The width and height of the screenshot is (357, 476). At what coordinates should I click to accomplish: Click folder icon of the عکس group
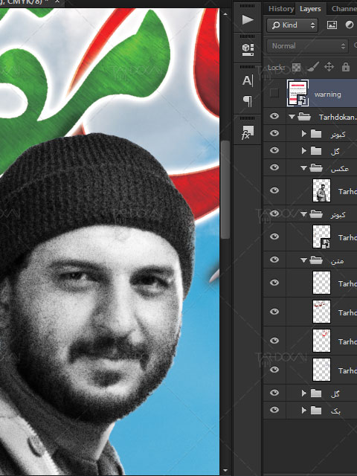(315, 168)
